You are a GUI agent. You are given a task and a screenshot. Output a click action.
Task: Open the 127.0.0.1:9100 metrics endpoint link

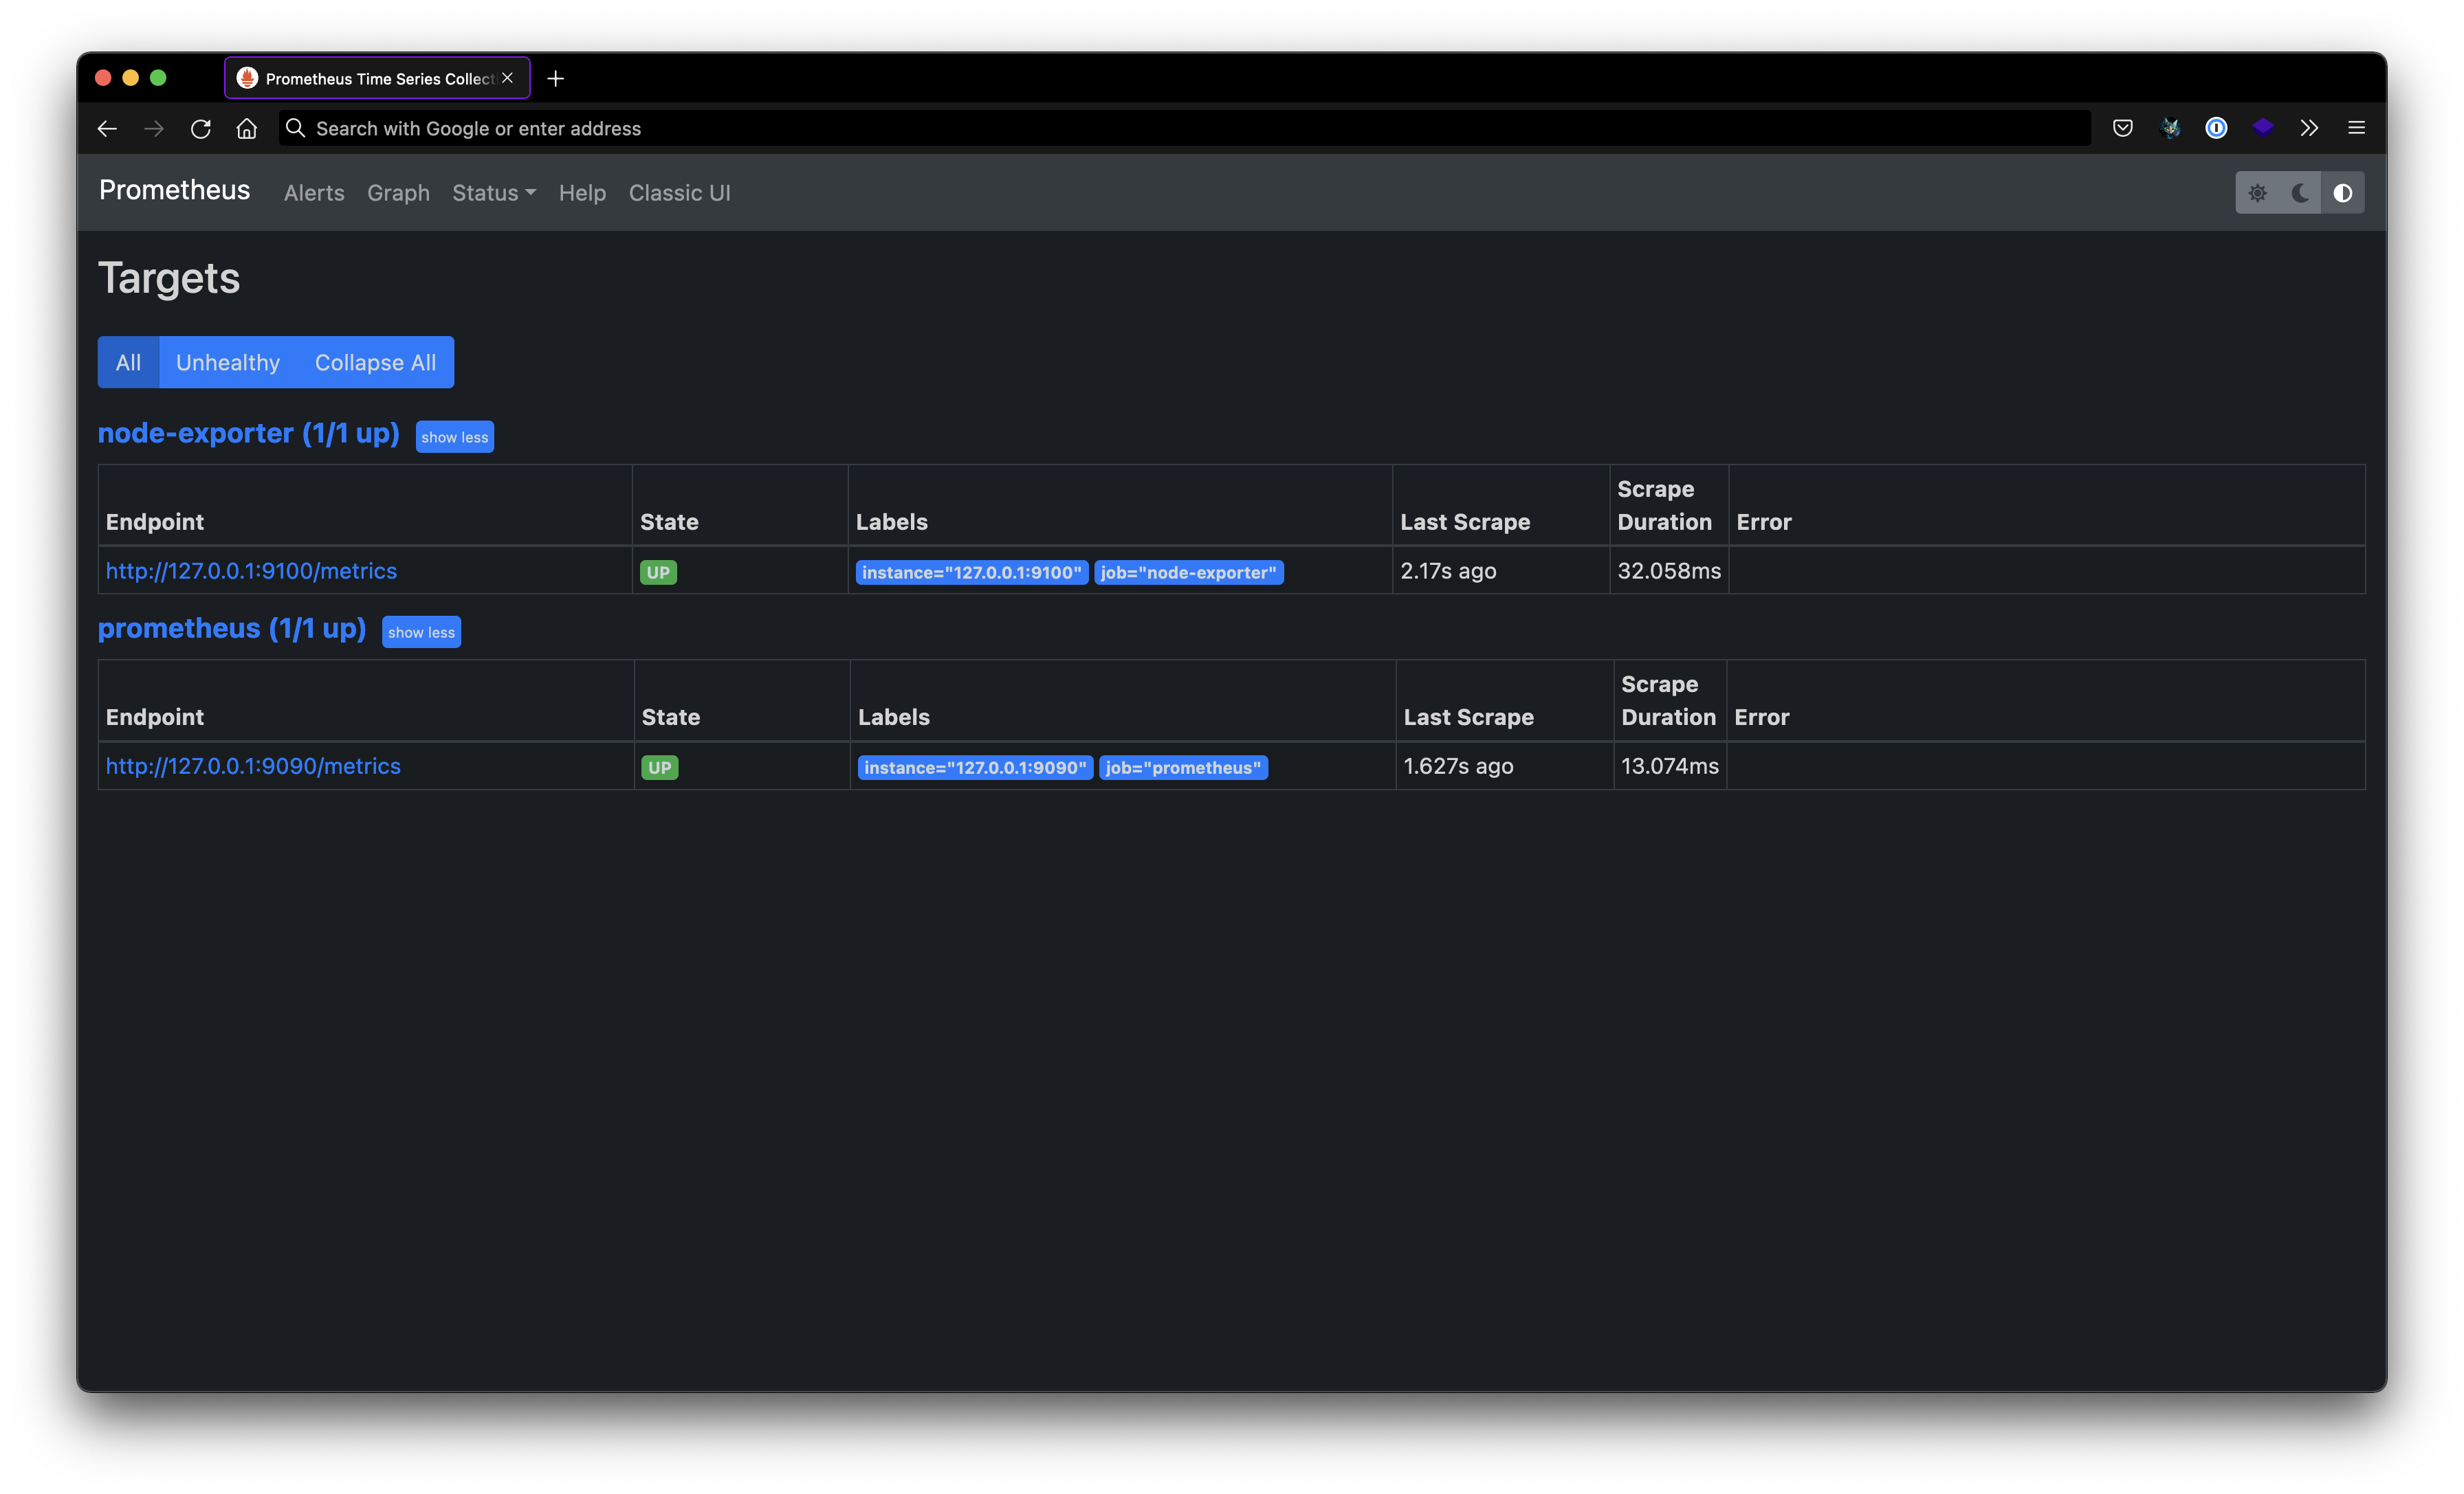click(251, 570)
